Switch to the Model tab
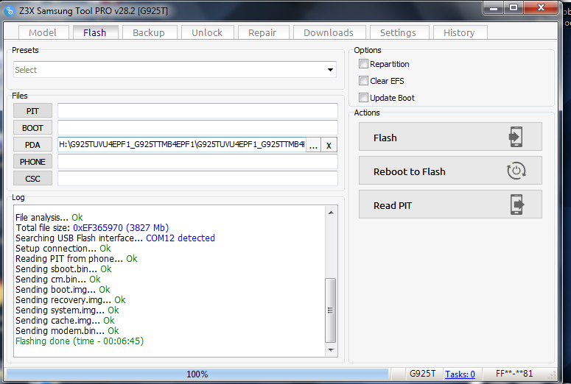 click(x=43, y=32)
